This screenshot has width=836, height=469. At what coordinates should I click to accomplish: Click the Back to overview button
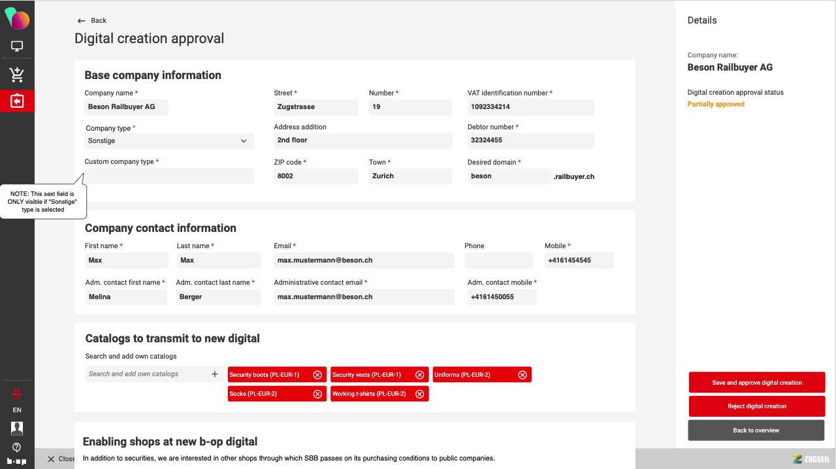click(x=756, y=430)
